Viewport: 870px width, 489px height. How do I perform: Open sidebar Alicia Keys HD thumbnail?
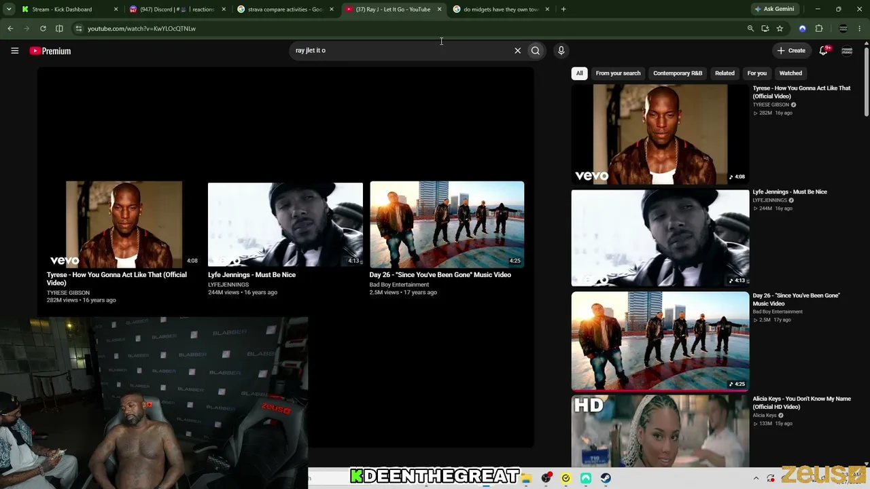(660, 431)
